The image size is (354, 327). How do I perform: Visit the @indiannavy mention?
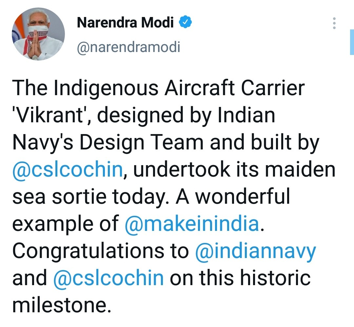[256, 251]
